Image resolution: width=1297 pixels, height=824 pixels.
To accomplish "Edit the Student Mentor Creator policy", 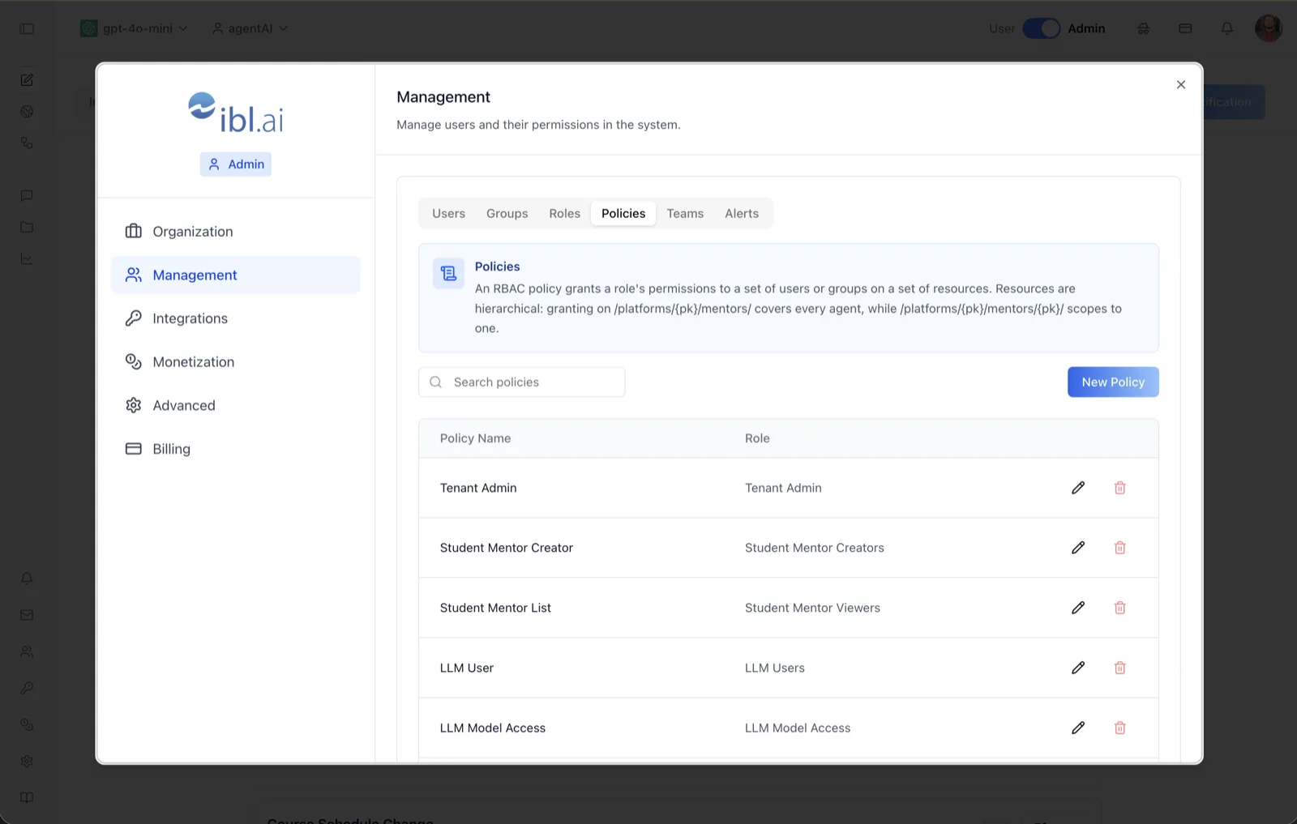I will pyautogui.click(x=1078, y=548).
